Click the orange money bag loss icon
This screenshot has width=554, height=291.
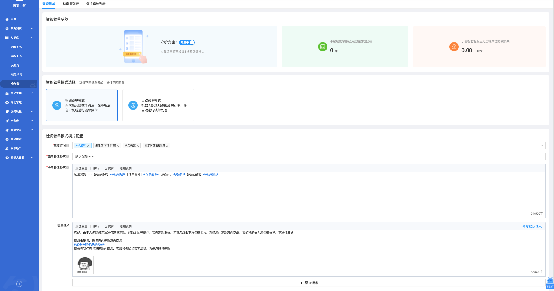point(454,47)
